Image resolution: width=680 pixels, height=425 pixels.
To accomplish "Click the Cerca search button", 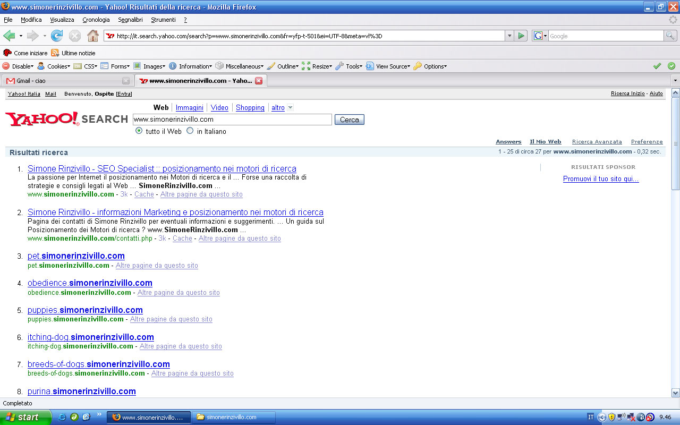I will coord(350,120).
